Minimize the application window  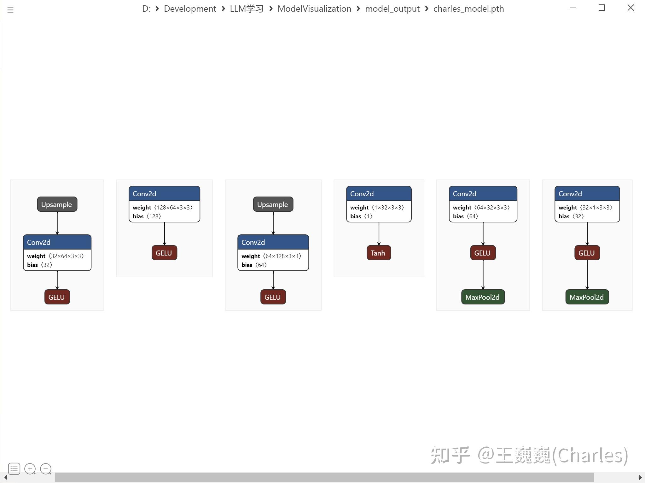click(573, 8)
